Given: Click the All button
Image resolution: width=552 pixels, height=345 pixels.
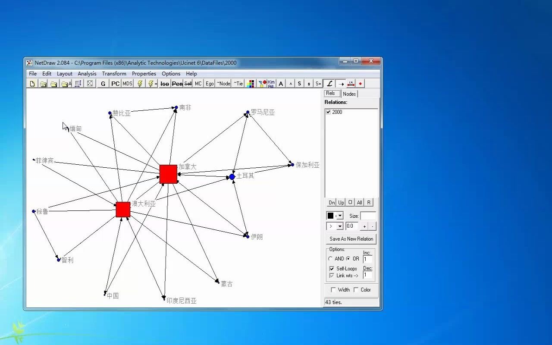Looking at the screenshot, I should [359, 202].
